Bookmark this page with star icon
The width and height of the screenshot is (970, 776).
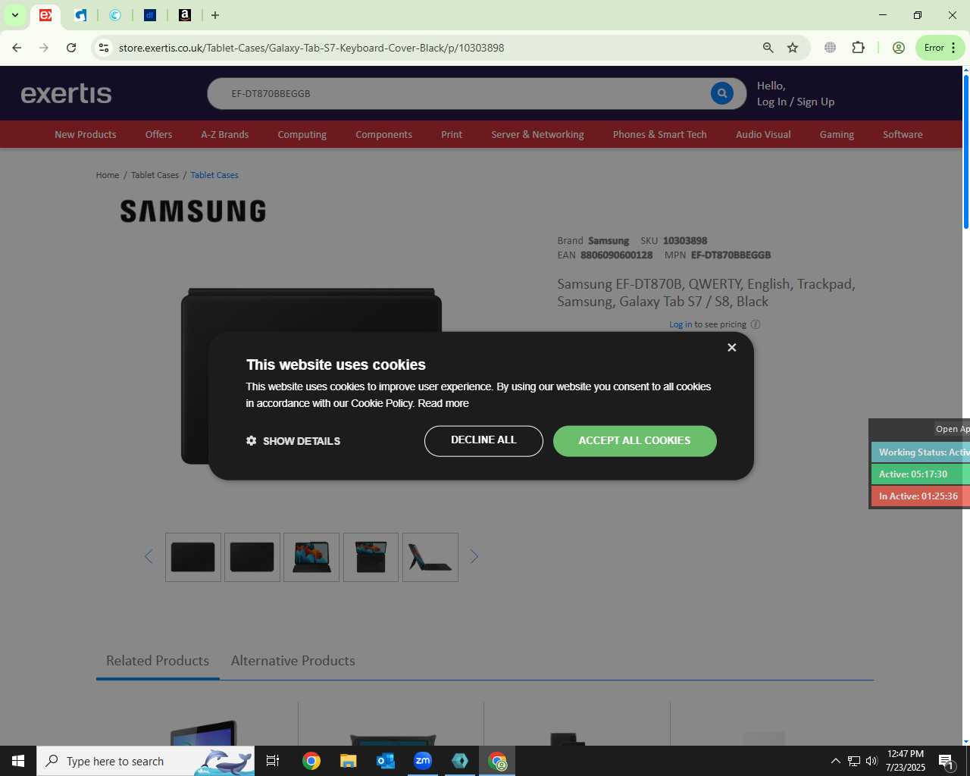793,48
